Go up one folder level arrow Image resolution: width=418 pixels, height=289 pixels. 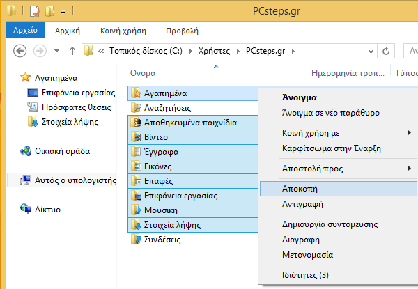pos(72,51)
